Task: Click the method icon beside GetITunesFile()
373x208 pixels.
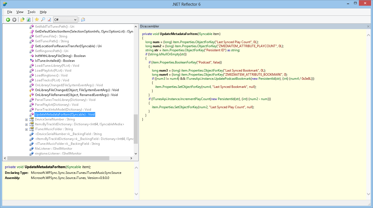Action: click(31, 36)
